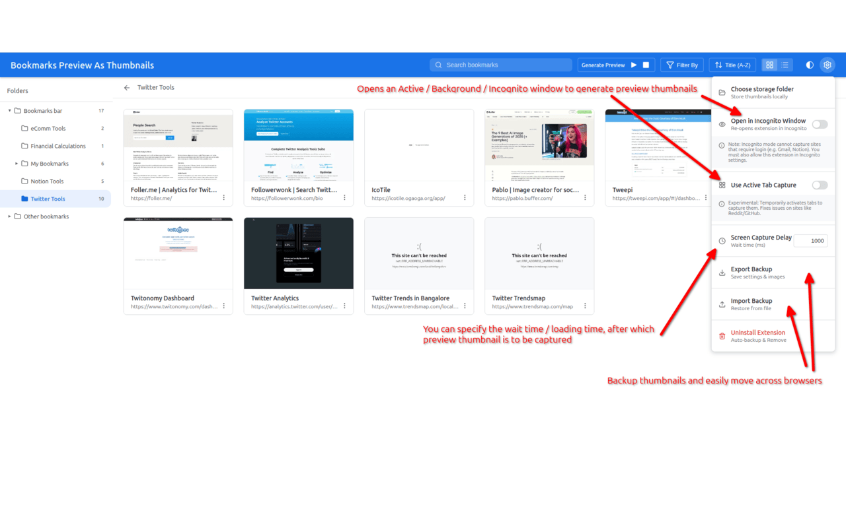Open IcoTile preview thumbnail
This screenshot has width=846, height=528.
pyautogui.click(x=419, y=145)
